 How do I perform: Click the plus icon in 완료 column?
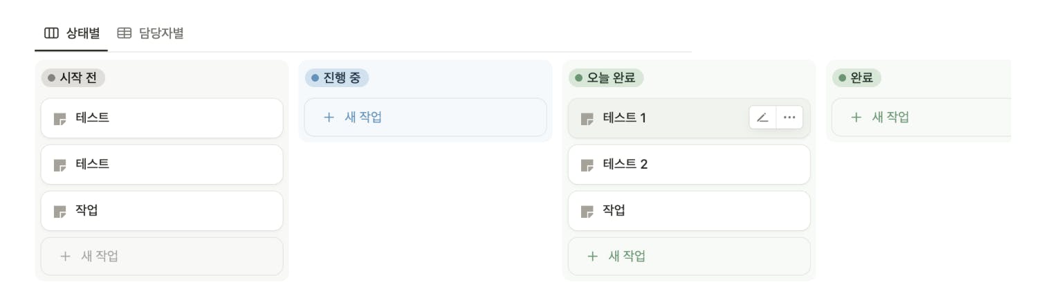click(x=856, y=118)
